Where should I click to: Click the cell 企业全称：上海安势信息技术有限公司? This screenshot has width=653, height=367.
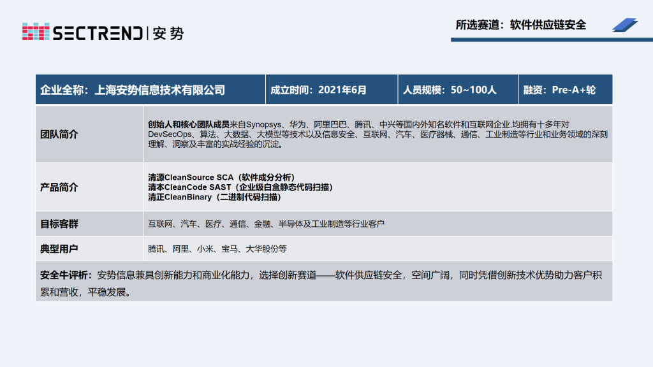tap(150, 89)
